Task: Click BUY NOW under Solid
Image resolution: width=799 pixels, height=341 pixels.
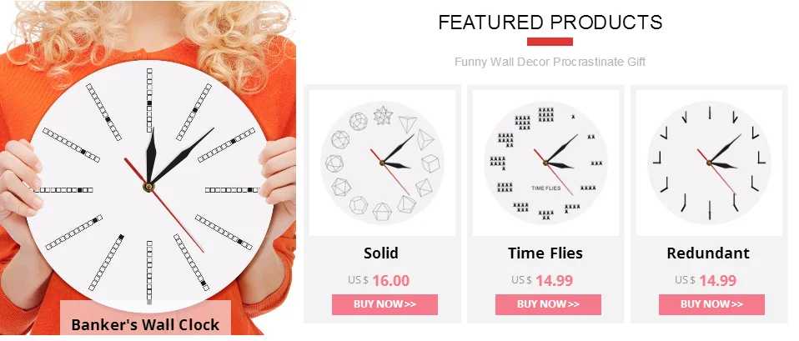Action: (x=384, y=304)
